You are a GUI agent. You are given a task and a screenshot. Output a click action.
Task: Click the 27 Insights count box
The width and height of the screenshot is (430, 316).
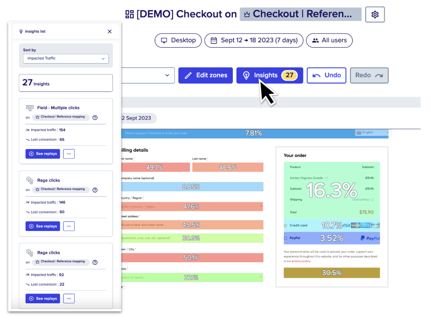click(x=66, y=83)
